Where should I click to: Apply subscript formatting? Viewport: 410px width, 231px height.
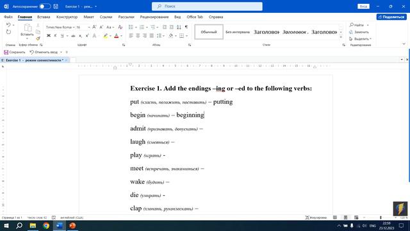[x=81, y=36]
